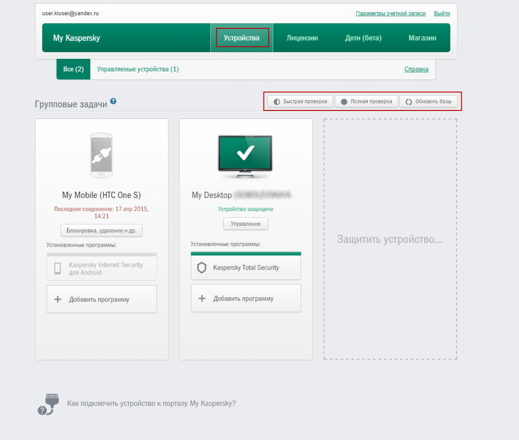The width and height of the screenshot is (519, 440).
Task: Run Полная проверка on all devices
Action: click(366, 102)
